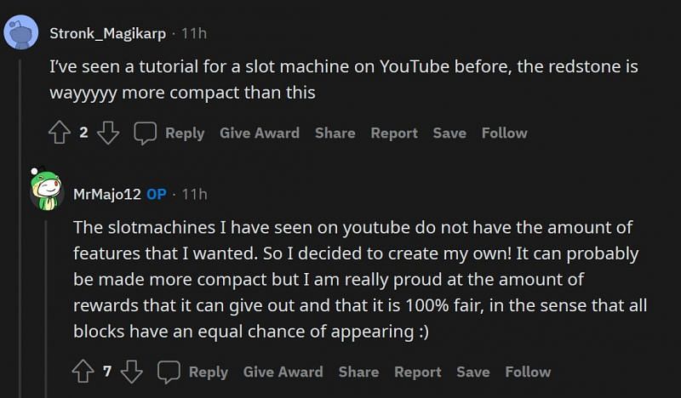Downvote Stronk_Magikarp's comment
Screen dimensions: 681x398
(x=108, y=133)
